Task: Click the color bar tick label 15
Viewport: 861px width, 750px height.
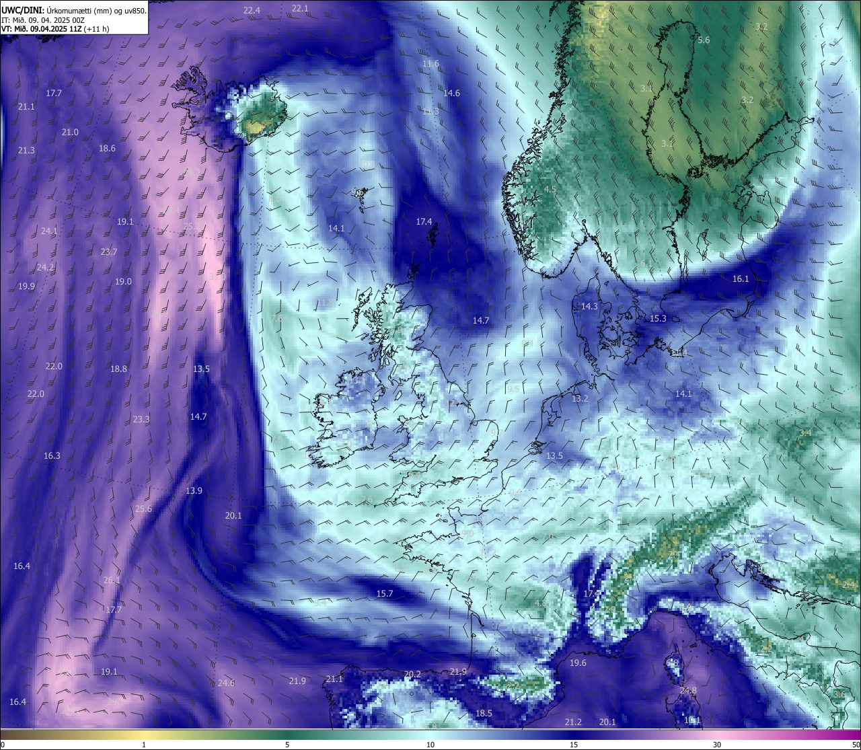Action: click(x=574, y=745)
